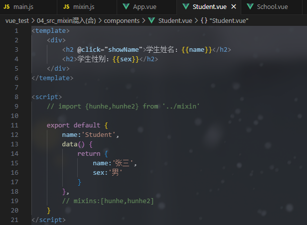Click the chevron after vue_test breadcrumb
This screenshot has width=307, height=225.
tap(33, 21)
